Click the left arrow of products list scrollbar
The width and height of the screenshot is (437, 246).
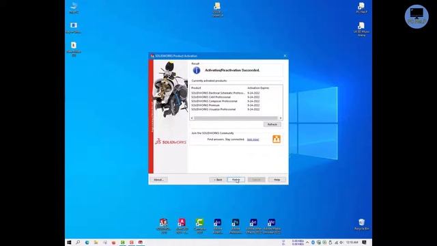tap(192, 118)
